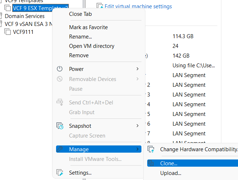Expand the Manage submenu arrow
Viewport: 238px width, 180px height.
137,149
